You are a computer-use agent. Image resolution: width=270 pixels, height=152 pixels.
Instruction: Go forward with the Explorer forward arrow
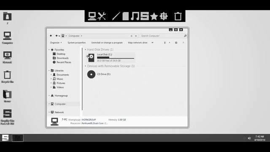click(56, 35)
